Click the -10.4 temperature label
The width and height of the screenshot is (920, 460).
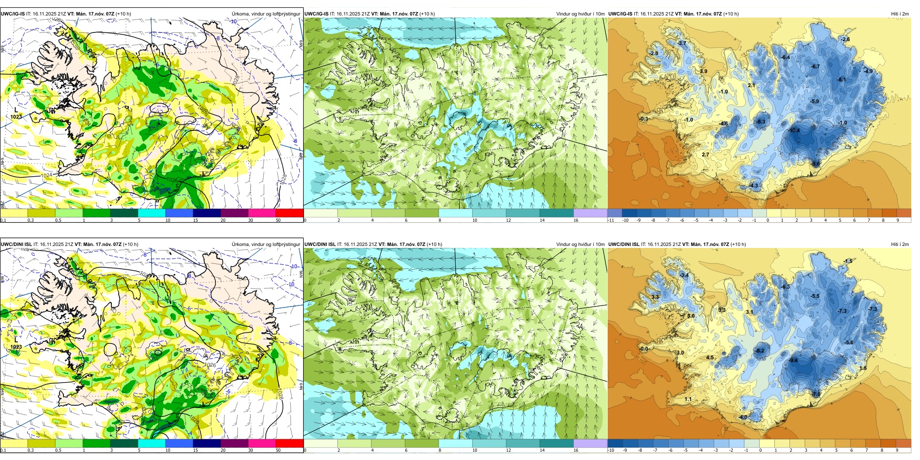pyautogui.click(x=794, y=130)
